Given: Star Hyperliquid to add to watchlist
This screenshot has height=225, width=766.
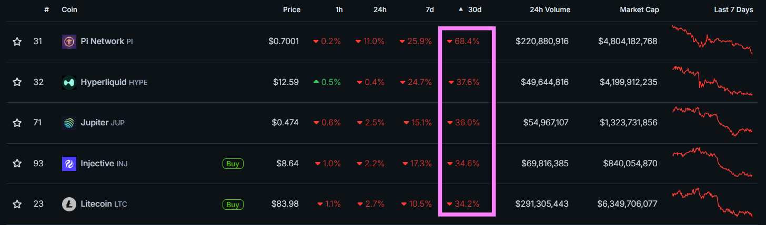Looking at the screenshot, I should tap(17, 82).
